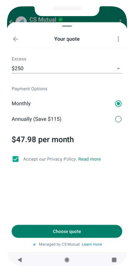
Task: Tap the Android back navigation triangle
Action: pos(20,260)
